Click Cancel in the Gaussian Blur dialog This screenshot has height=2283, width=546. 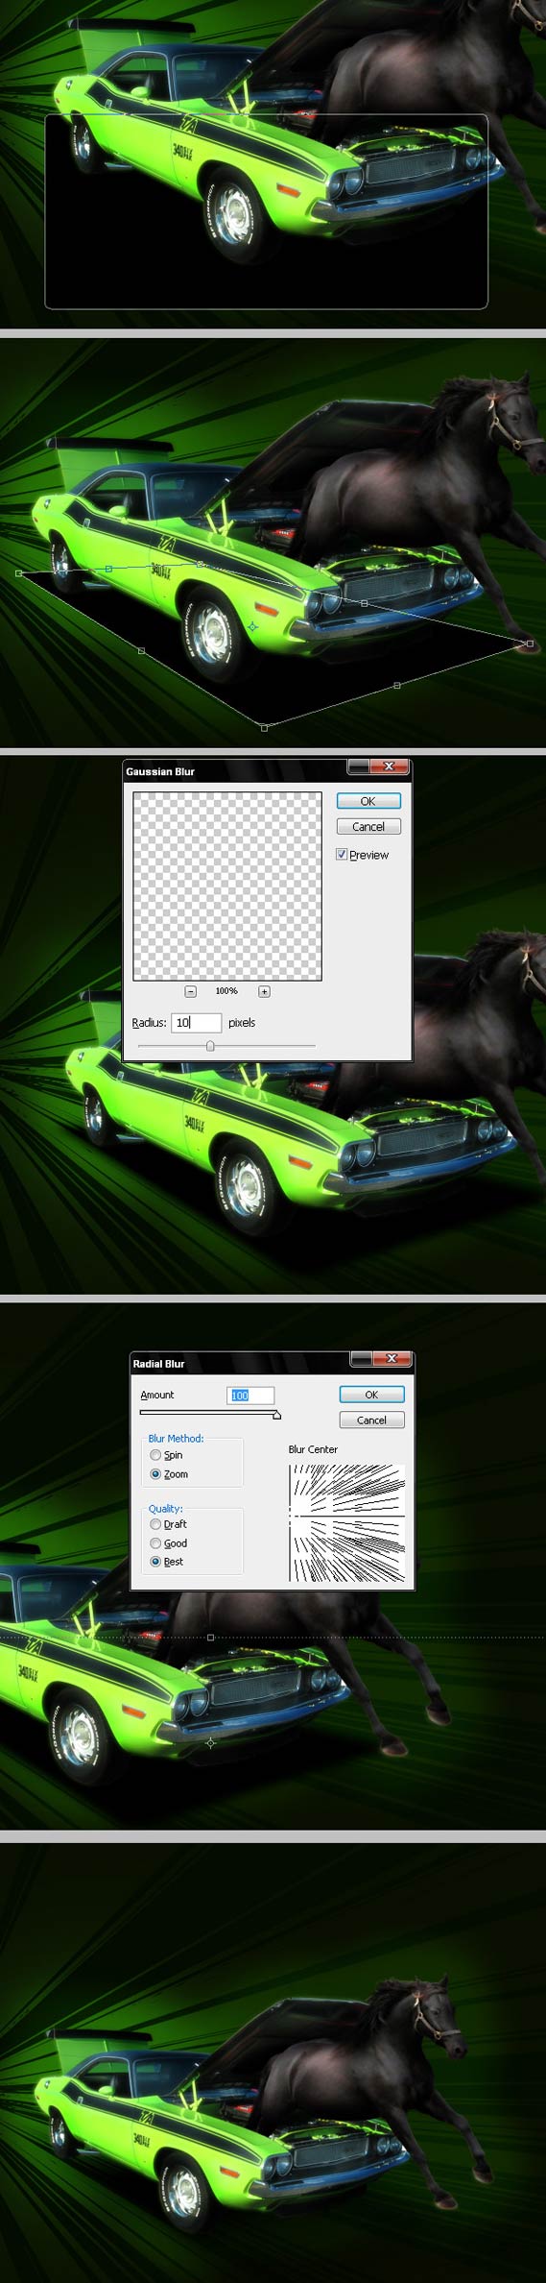pyautogui.click(x=368, y=826)
